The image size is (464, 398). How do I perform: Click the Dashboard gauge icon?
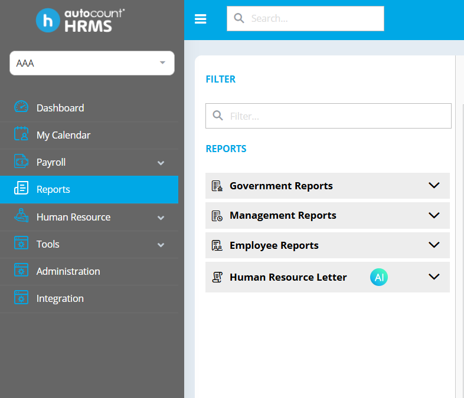click(x=21, y=107)
